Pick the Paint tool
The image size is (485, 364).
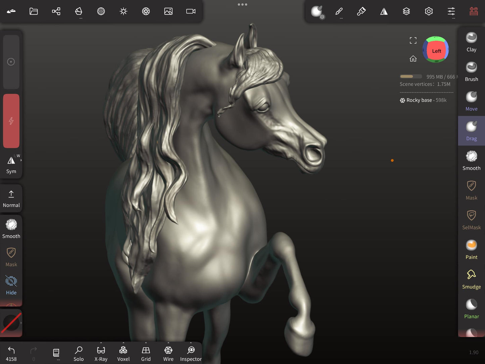tap(471, 249)
